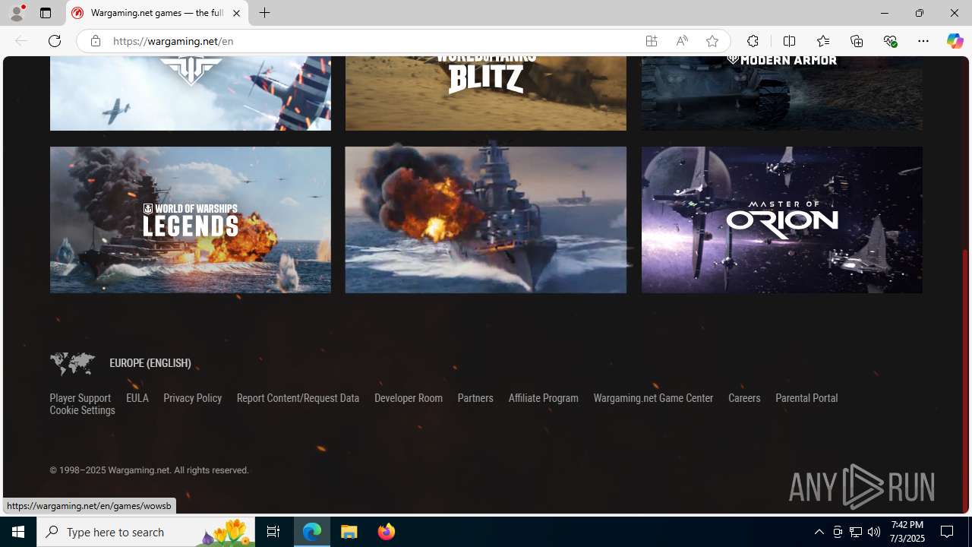This screenshot has height=547, width=972.
Task: Open Parental Portal link
Action: tap(806, 398)
